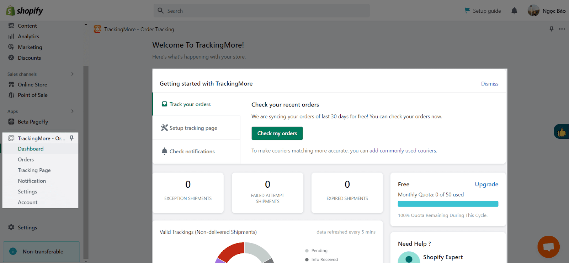Click the Online Store storefront icon
This screenshot has height=263, width=569.
pyautogui.click(x=11, y=84)
